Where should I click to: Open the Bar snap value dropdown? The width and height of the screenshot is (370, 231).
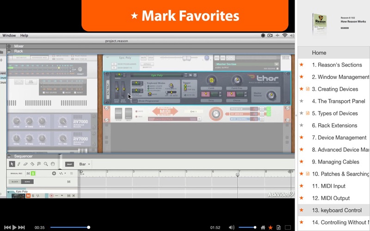[85, 164]
